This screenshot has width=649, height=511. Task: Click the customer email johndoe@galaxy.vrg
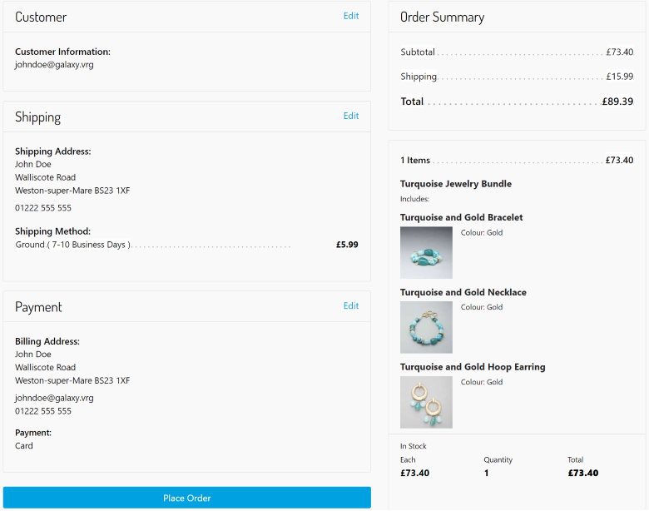pyautogui.click(x=54, y=64)
